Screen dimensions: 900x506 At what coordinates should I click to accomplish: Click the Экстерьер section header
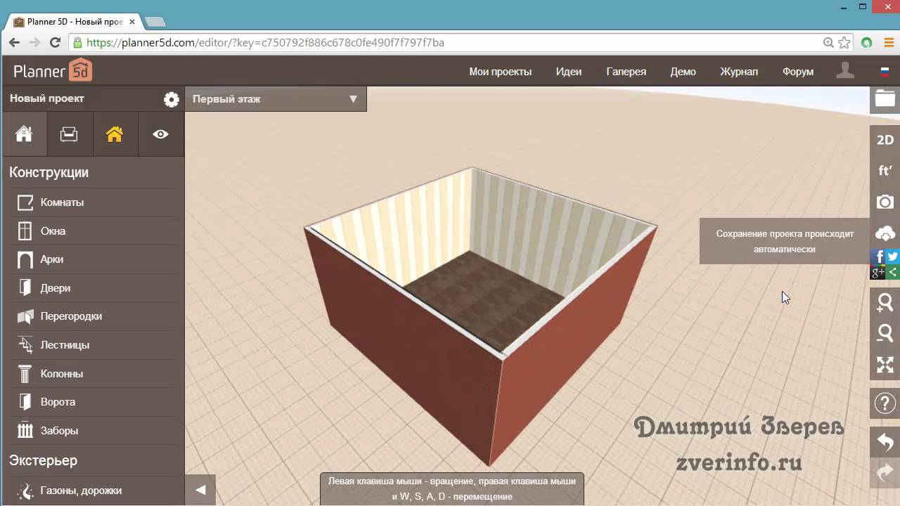click(44, 460)
